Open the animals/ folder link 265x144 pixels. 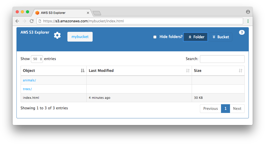(x=29, y=80)
